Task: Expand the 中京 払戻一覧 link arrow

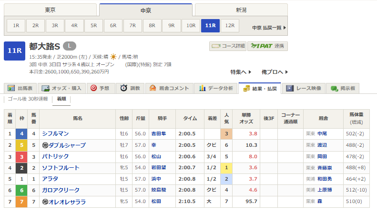Action: [285, 28]
